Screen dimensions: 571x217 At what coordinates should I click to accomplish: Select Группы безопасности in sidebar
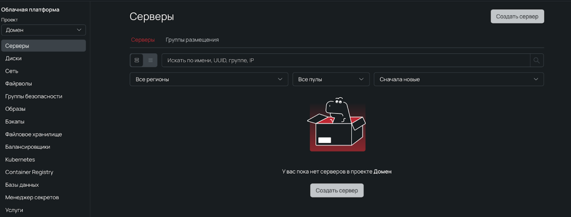[34, 96]
